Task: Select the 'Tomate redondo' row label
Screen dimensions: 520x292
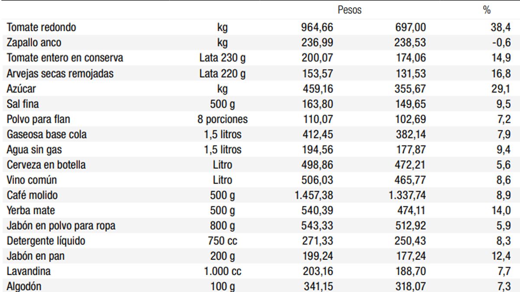Action: click(x=41, y=28)
